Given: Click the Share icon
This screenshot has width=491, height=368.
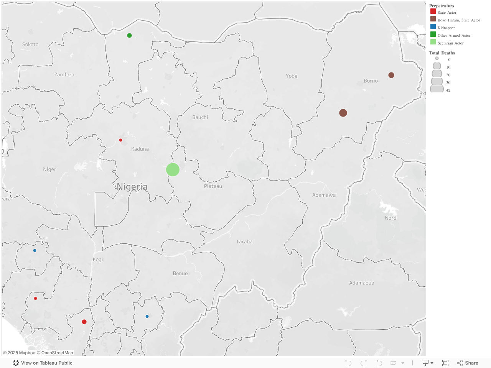Looking at the screenshot, I should [467, 363].
